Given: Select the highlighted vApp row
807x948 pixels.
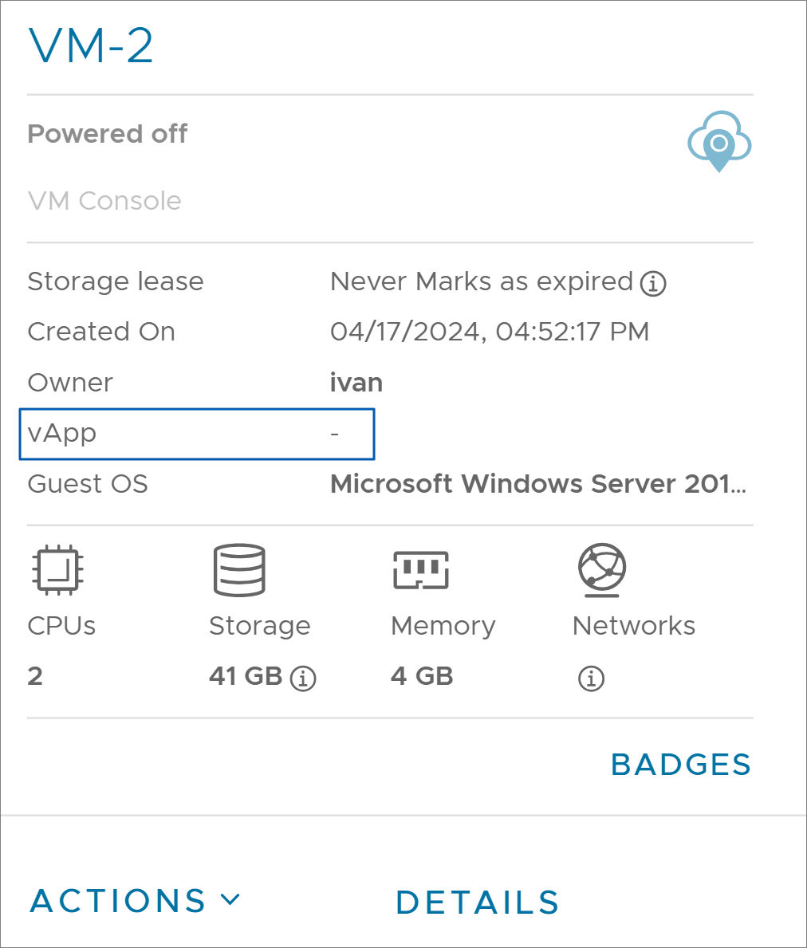Looking at the screenshot, I should coord(197,434).
